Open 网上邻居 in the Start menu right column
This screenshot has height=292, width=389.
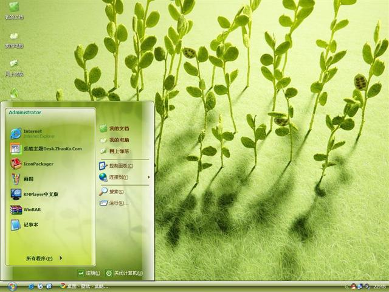click(114, 151)
